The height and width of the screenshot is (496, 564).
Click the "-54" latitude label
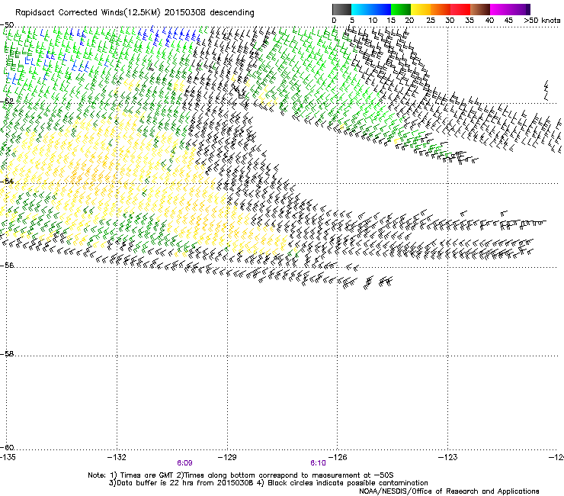point(7,181)
